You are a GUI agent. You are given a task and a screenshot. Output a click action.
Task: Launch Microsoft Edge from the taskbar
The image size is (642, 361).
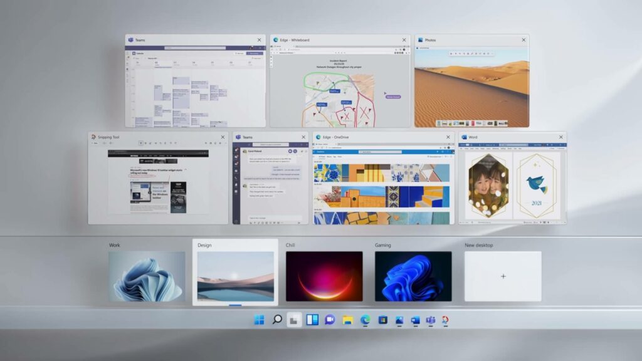click(x=366, y=320)
